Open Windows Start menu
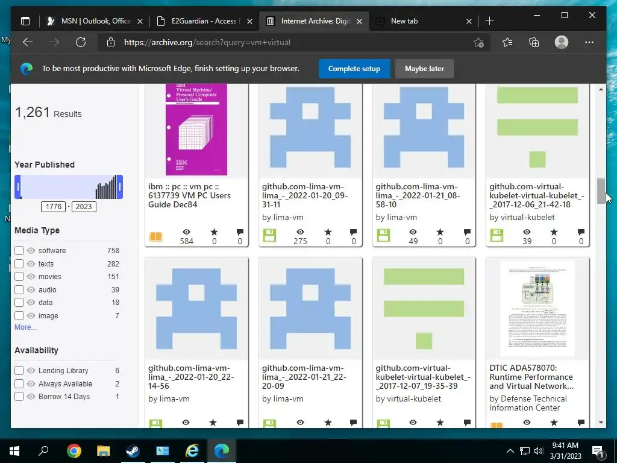 (x=14, y=451)
